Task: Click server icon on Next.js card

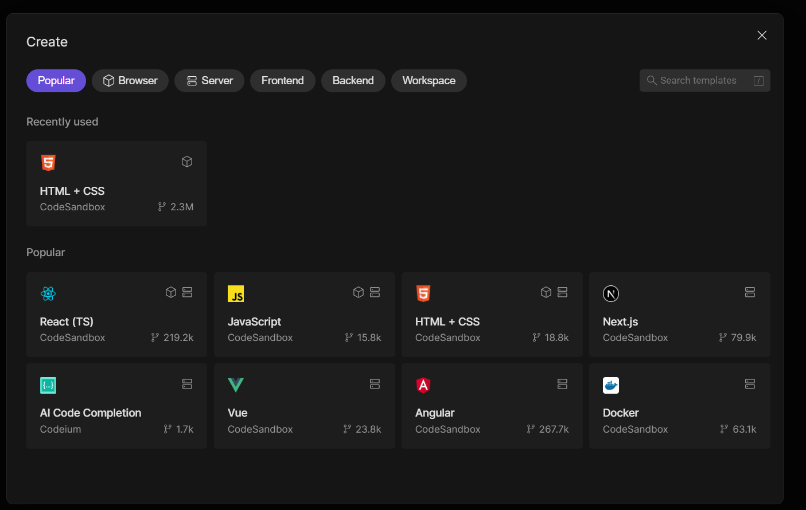Action: point(750,292)
